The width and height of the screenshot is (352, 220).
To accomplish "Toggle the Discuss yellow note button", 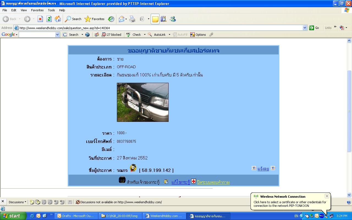I will 155,19.
